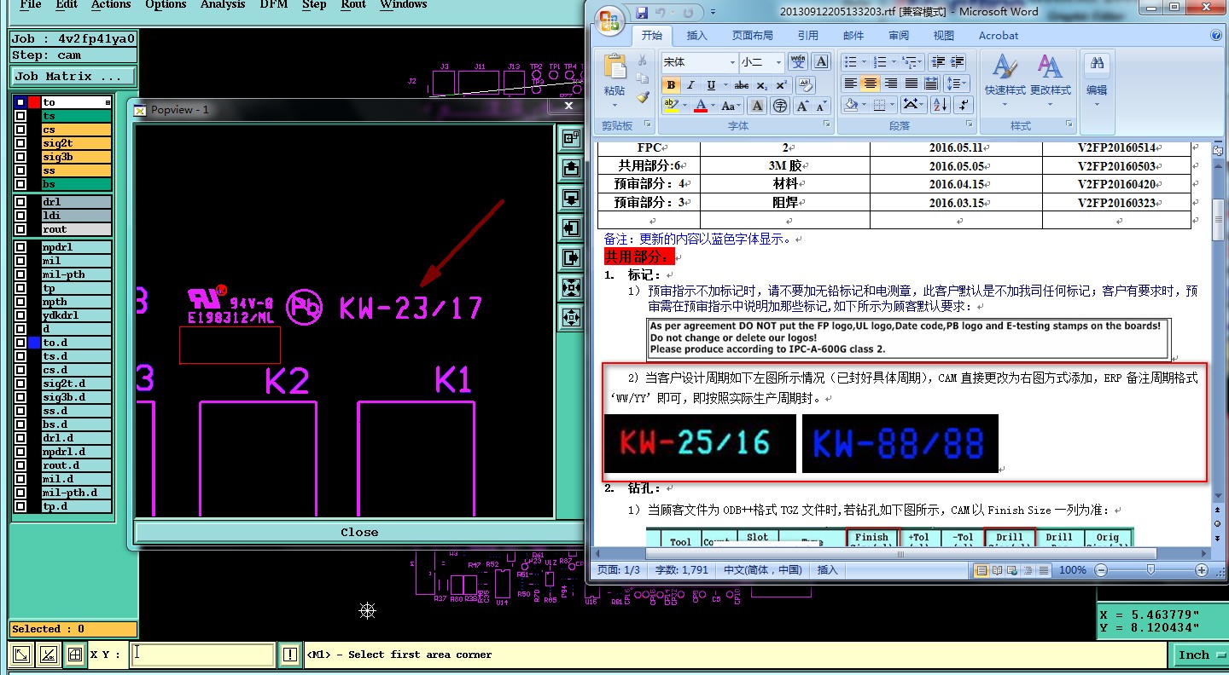The height and width of the screenshot is (675, 1229).
Task: Increase indent in Word paragraph group
Action: [x=958, y=61]
